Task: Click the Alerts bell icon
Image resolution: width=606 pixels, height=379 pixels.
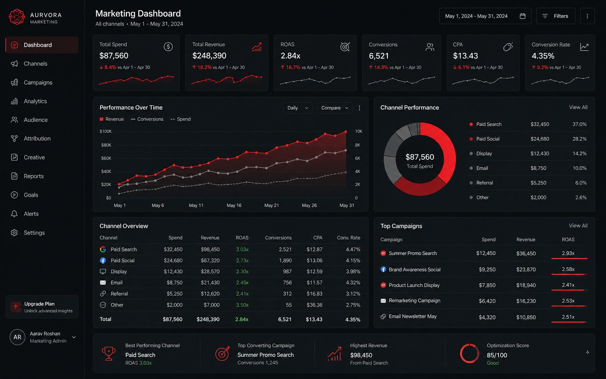Action: point(15,214)
